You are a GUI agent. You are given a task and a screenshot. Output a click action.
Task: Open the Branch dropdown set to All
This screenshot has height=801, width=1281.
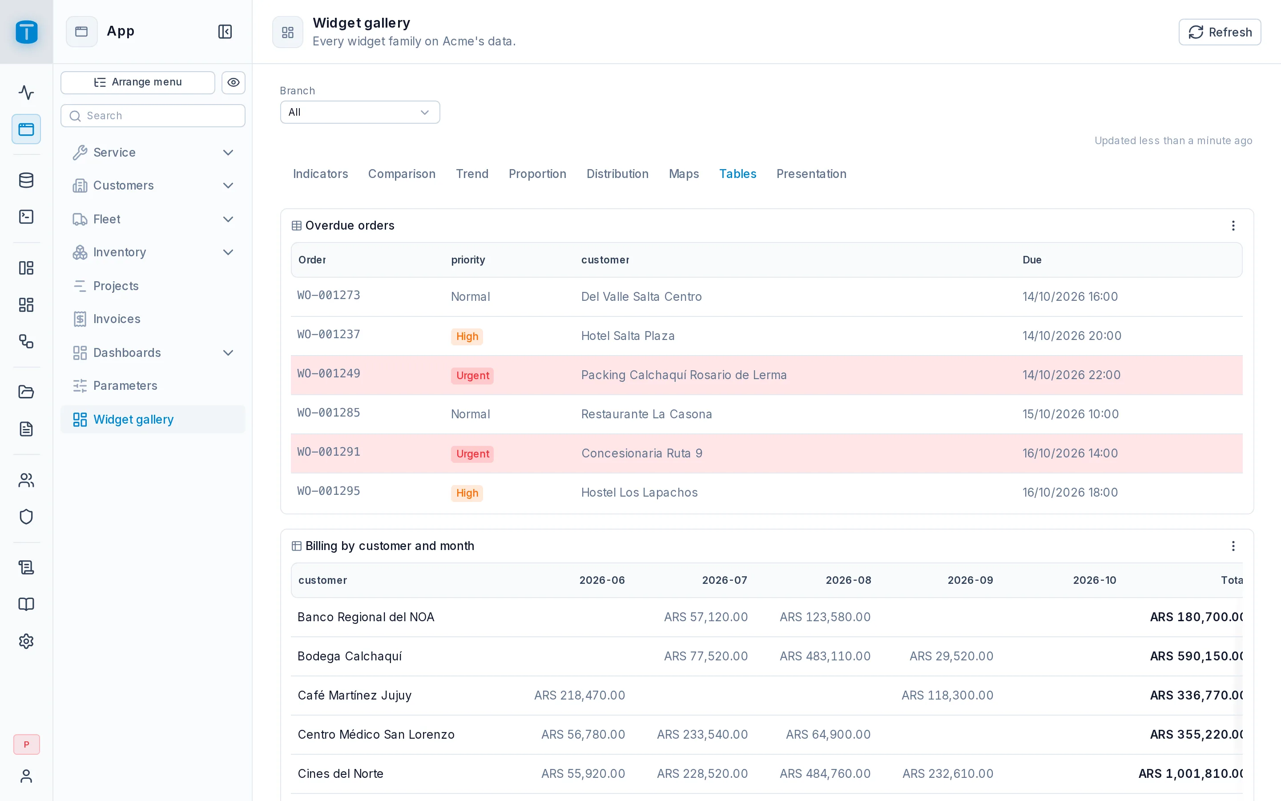360,112
